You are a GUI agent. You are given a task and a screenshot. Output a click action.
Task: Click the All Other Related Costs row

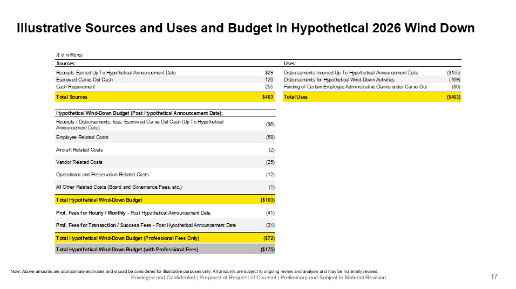click(x=165, y=187)
